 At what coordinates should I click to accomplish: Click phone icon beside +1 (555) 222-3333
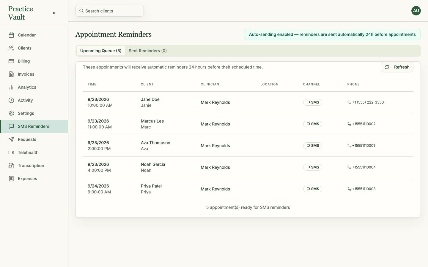pyautogui.click(x=349, y=102)
